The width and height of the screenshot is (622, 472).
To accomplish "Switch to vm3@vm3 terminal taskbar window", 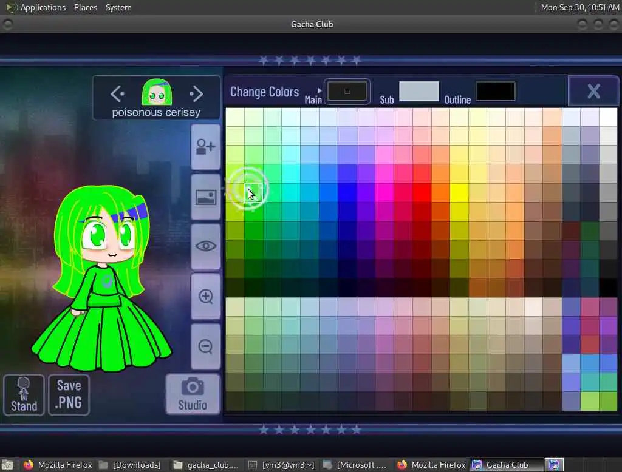I will tap(282, 465).
